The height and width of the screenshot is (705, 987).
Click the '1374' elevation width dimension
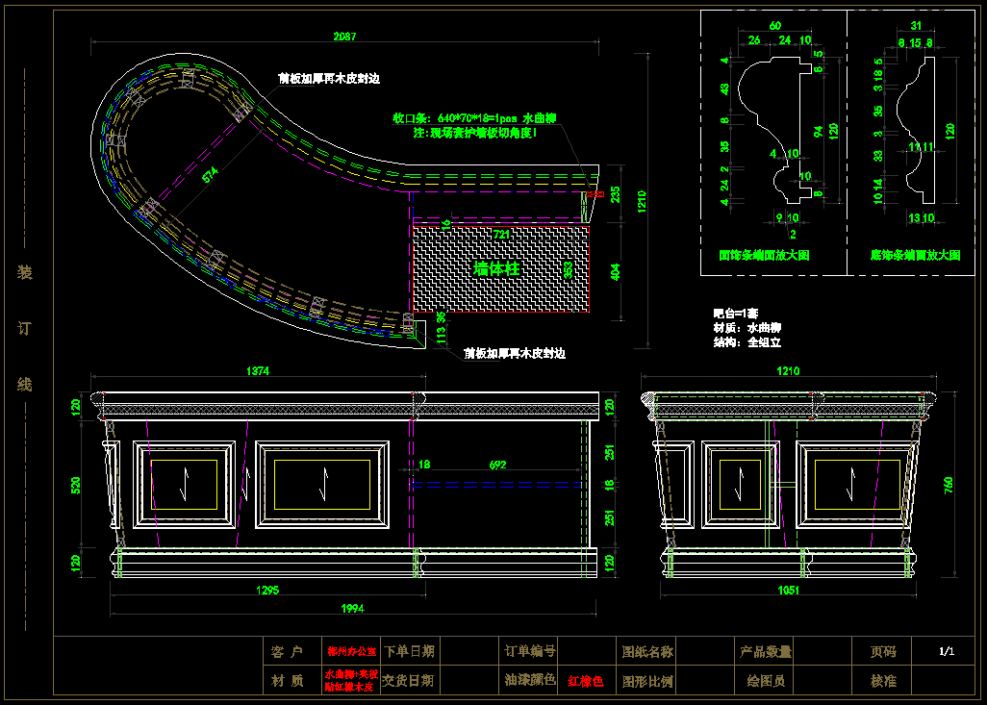point(258,371)
